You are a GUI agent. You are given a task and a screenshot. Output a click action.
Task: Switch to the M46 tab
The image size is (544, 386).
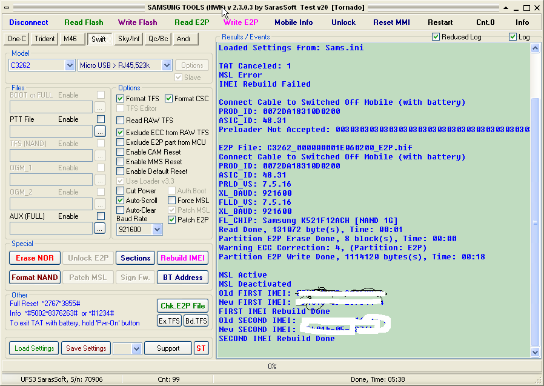[72, 39]
